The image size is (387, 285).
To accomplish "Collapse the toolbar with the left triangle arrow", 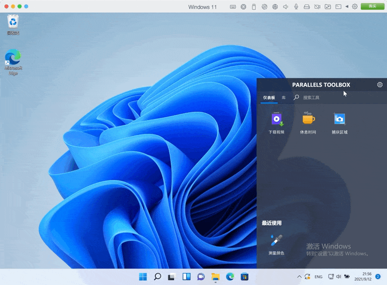I will (x=347, y=7).
